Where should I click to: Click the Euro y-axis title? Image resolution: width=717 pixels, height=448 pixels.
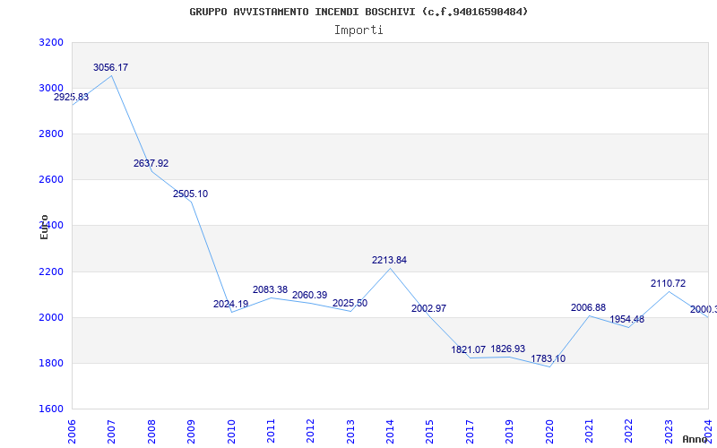[x=44, y=228]
